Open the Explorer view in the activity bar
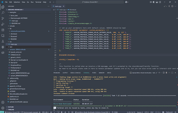The width and height of the screenshot is (178, 113). pyautogui.click(x=3, y=7)
